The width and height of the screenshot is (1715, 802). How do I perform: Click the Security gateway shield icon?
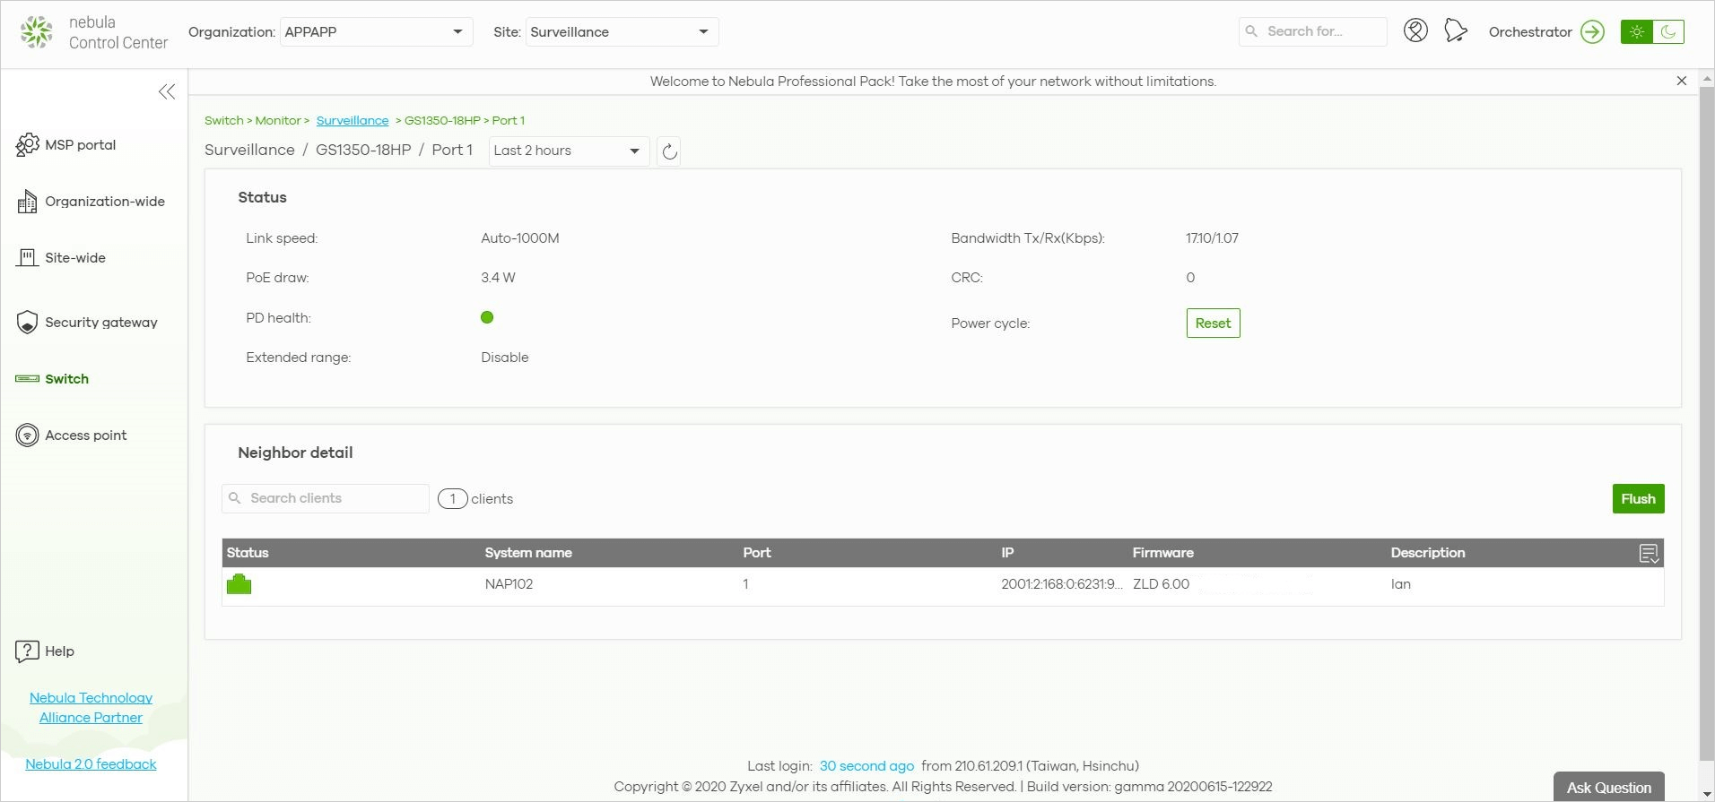pos(28,323)
